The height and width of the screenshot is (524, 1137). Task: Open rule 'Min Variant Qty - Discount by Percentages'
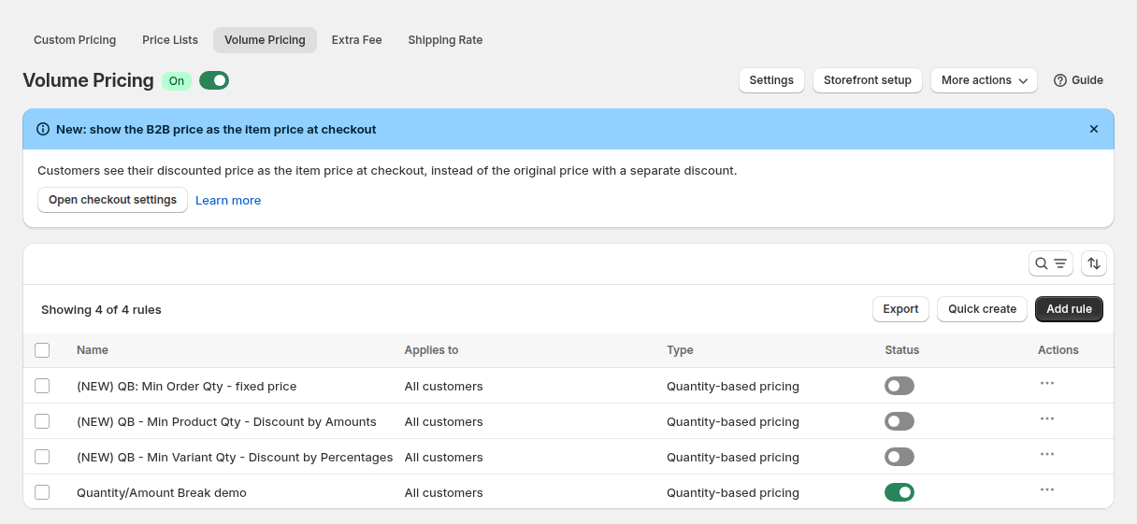[x=235, y=458]
